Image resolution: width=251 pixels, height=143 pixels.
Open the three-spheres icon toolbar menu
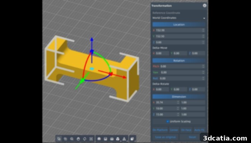(118, 139)
